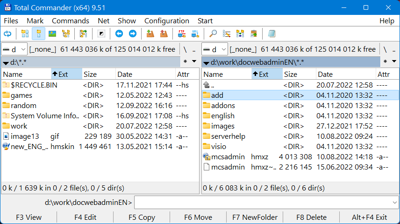The image size is (400, 224).
Task: Expand right panel directory history arrow
Action: pos(394,61)
